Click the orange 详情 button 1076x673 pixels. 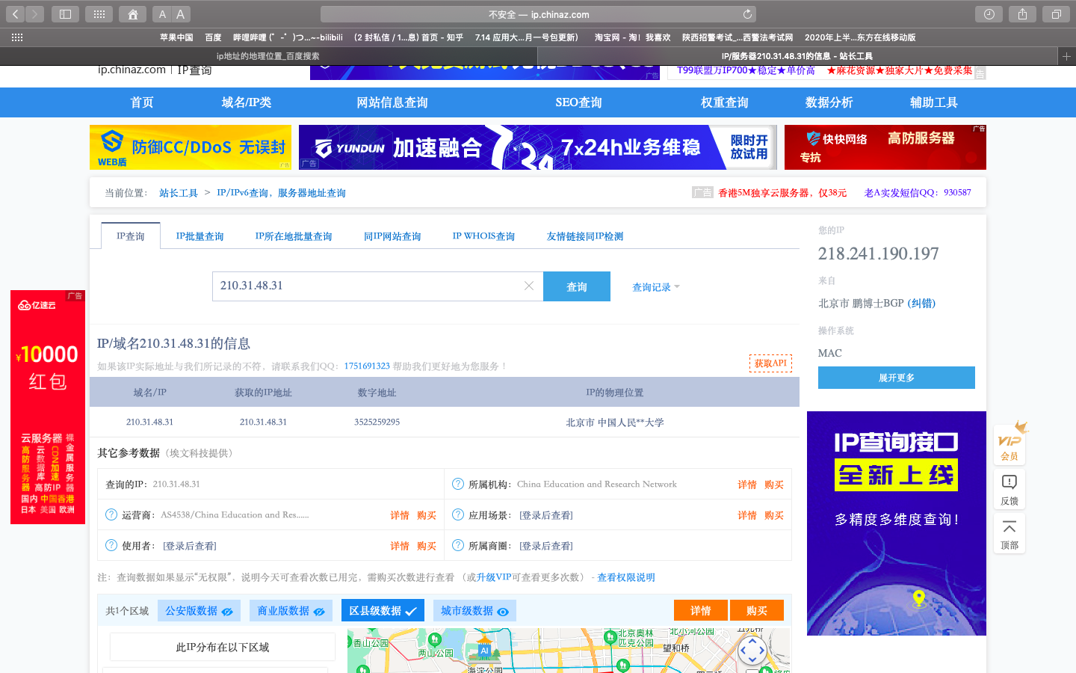[x=701, y=610]
